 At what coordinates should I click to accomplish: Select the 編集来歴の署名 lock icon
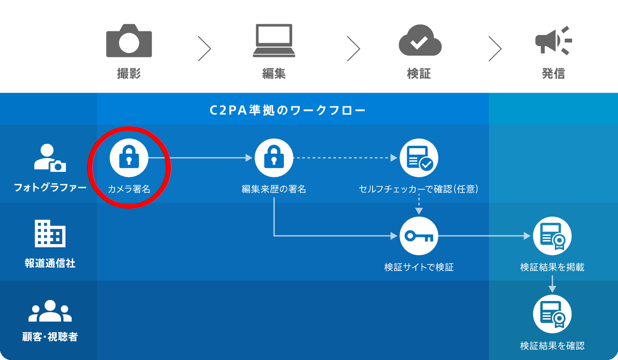274,158
